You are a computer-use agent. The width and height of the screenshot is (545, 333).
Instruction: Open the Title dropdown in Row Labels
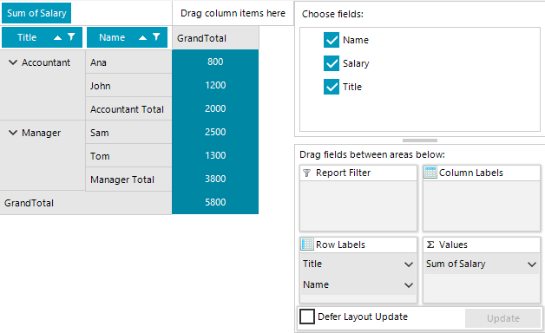tap(409, 264)
